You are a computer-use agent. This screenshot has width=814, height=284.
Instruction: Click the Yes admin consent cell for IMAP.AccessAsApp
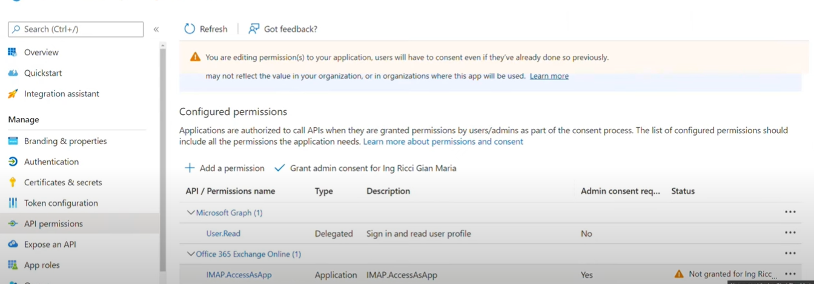(x=587, y=275)
